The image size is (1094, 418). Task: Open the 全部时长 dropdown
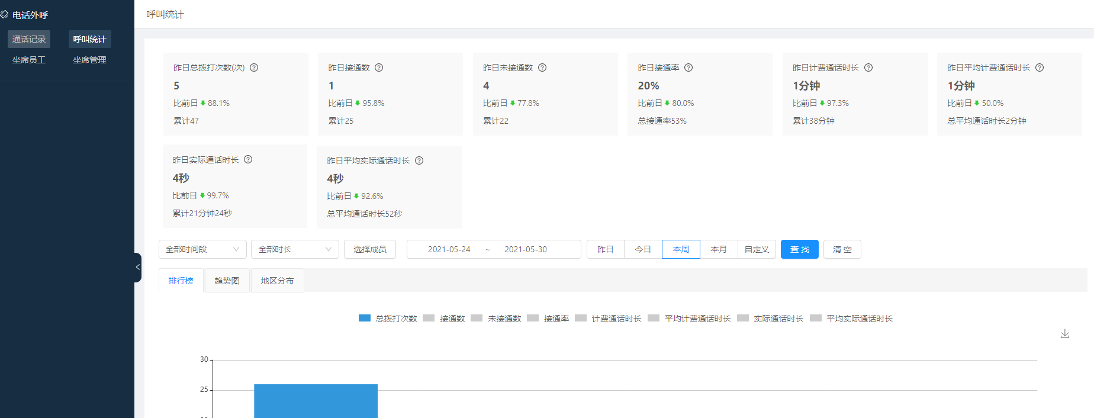click(x=295, y=249)
